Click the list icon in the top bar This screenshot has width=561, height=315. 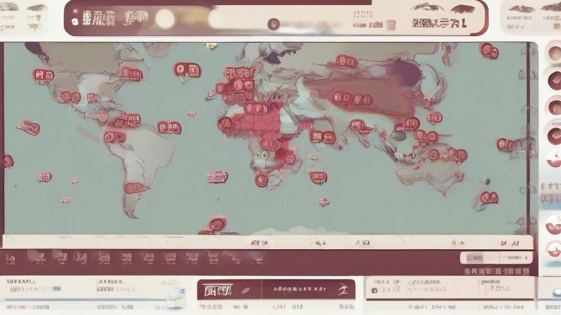point(391,25)
